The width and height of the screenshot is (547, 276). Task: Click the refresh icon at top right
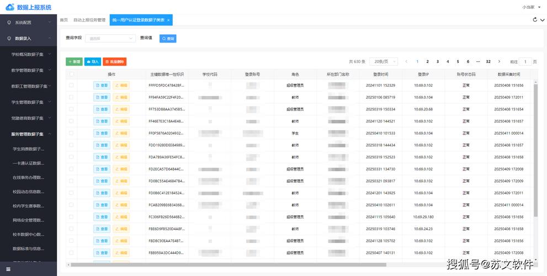click(534, 20)
